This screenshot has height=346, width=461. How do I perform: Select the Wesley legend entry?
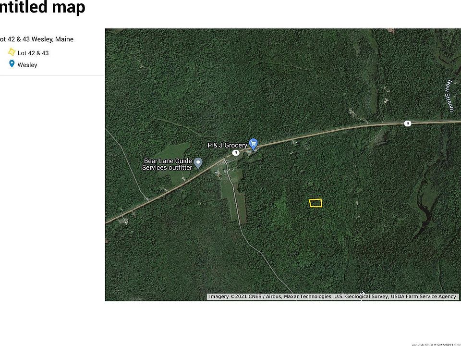point(27,65)
